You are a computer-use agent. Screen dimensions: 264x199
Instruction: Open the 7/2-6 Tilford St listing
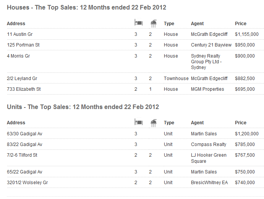(22, 155)
